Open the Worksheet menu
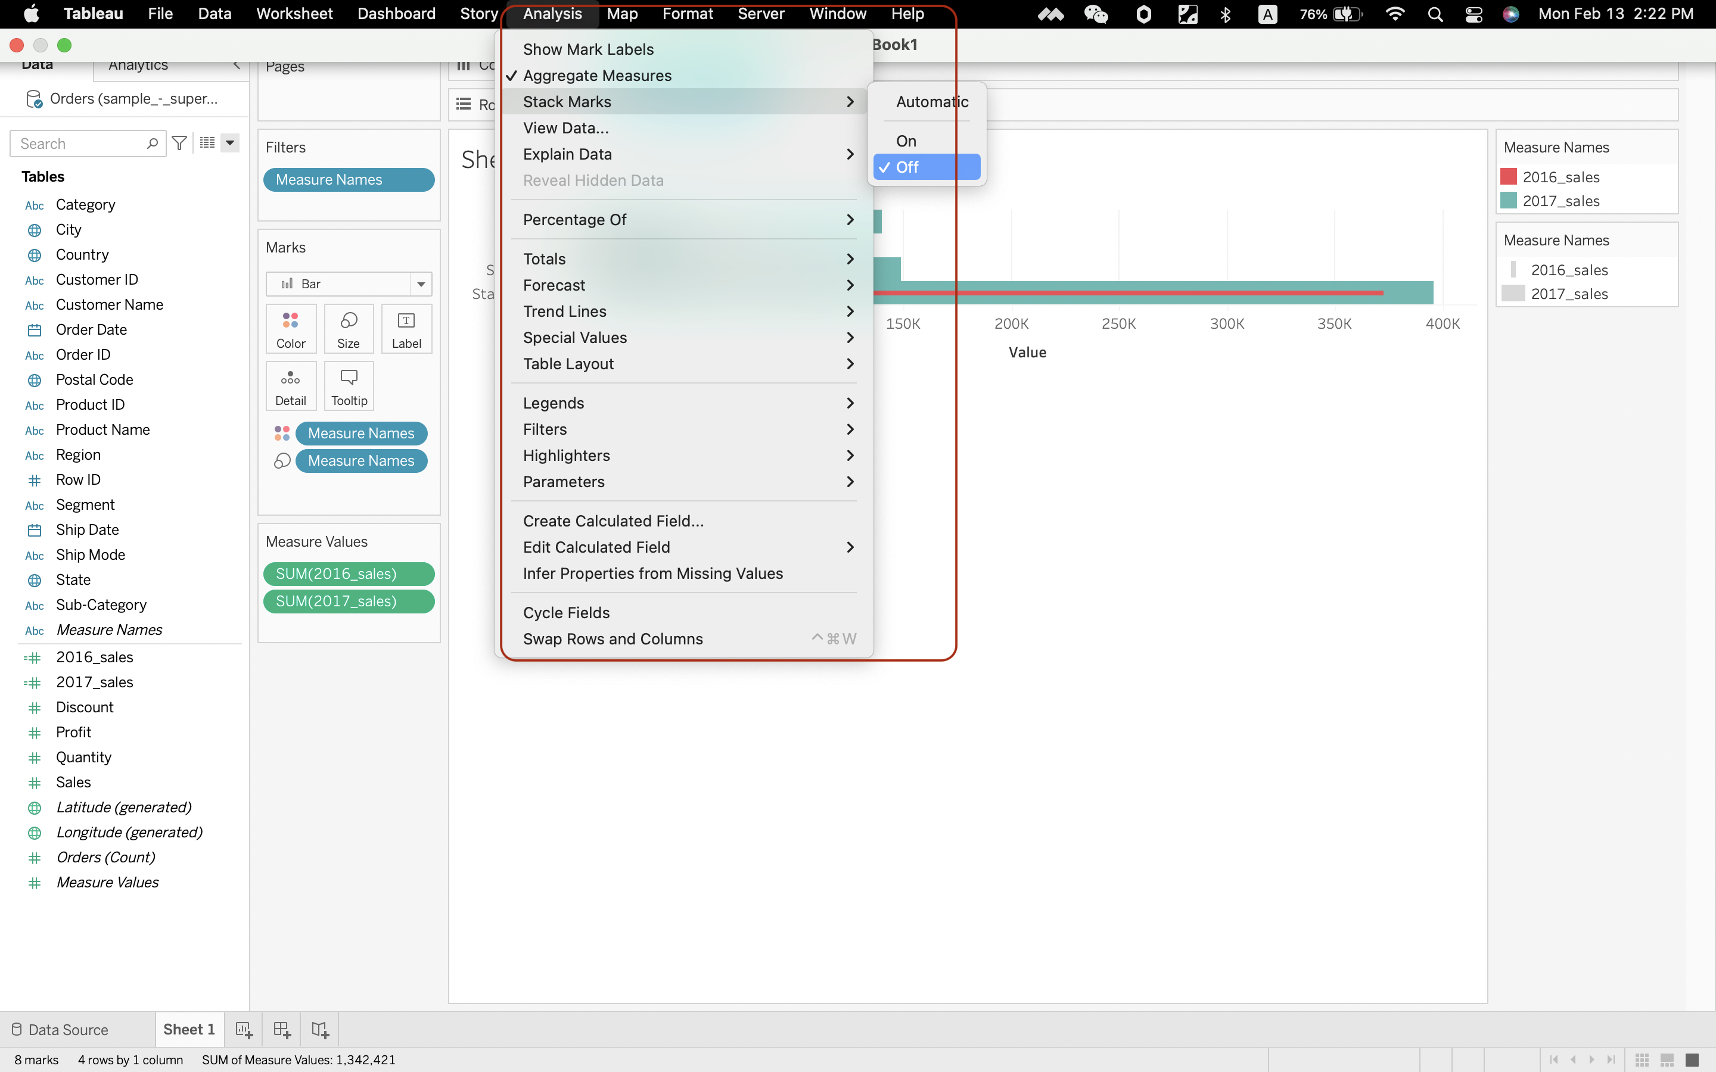 pos(294,14)
